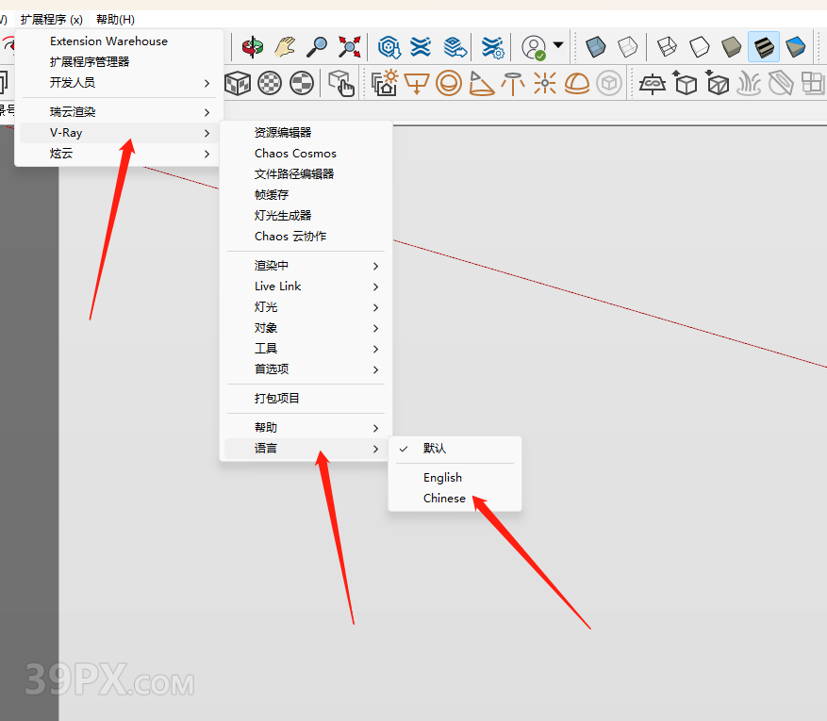Enable X-Ray face style
The height and width of the screenshot is (721, 827).
coord(595,47)
